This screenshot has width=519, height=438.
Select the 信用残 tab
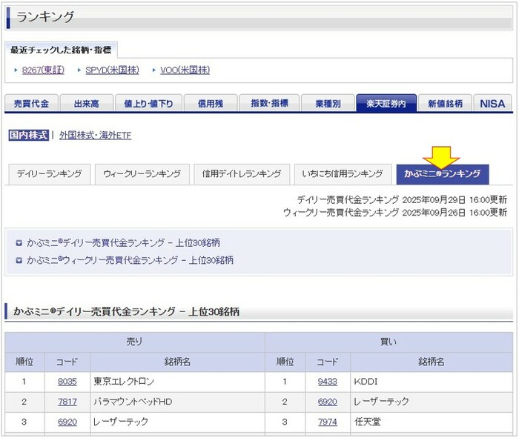[x=211, y=104]
